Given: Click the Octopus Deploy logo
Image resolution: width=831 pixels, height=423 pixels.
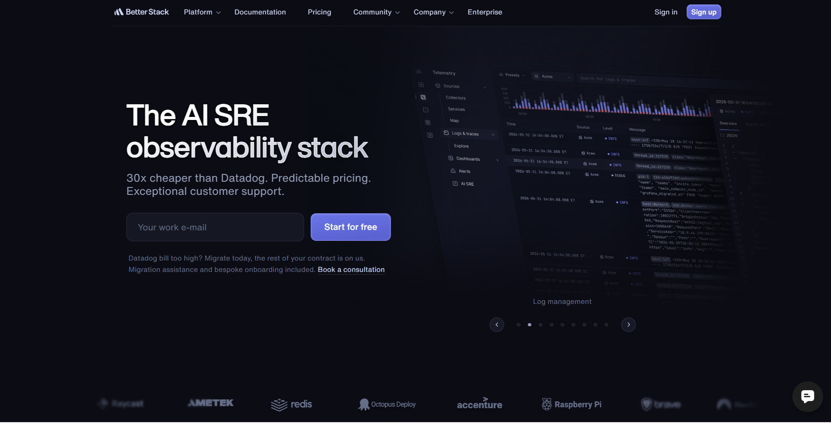Looking at the screenshot, I should [x=387, y=405].
